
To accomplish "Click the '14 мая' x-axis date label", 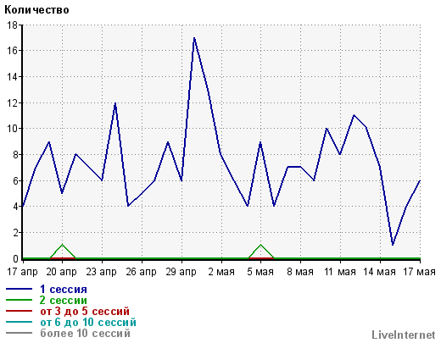I will coord(379,272).
